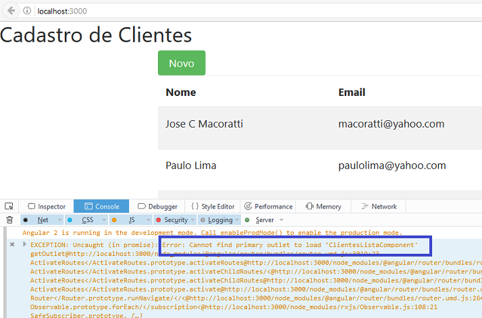This screenshot has height=318, width=482.
Task: Open the Debugger tab
Action: coord(157,206)
